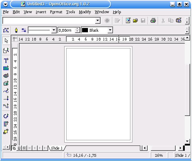Image resolution: width=192 pixels, height=161 pixels.
Task: Click the Rotate tool icon
Action: [6, 116]
